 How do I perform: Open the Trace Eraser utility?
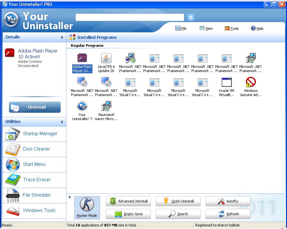[34, 180]
